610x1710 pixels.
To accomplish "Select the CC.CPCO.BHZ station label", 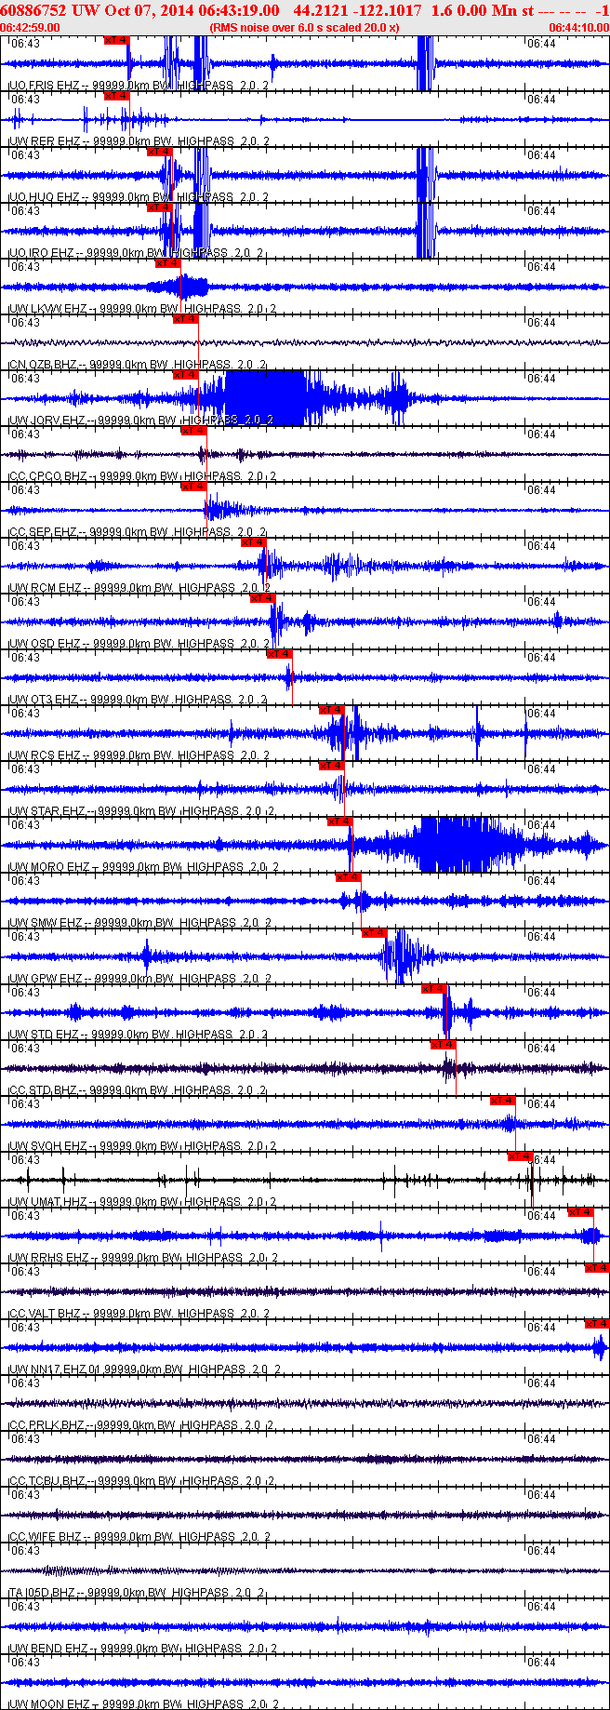I will 141,476.
